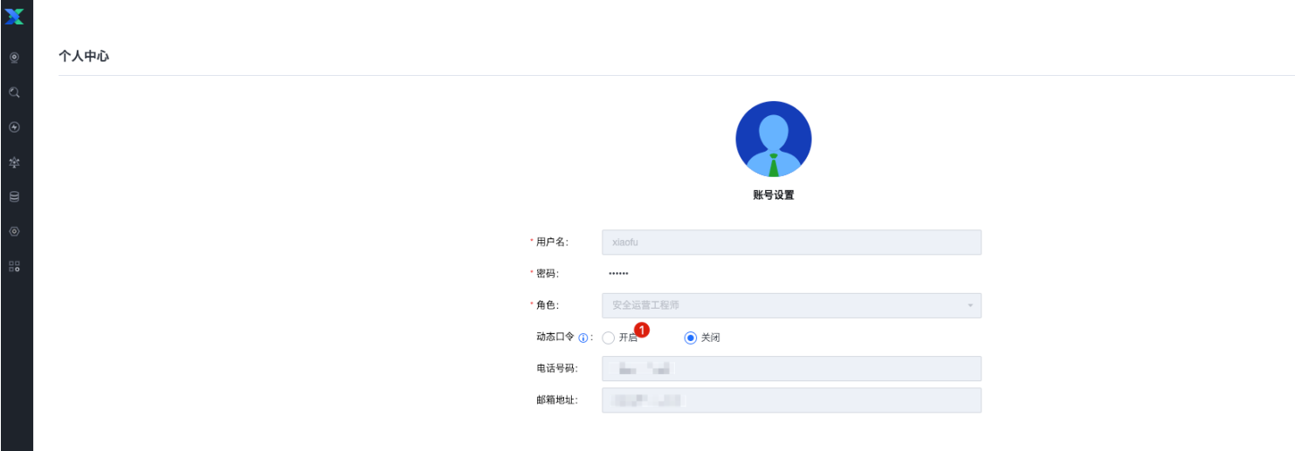This screenshot has width=1295, height=451.
Task: Open the webcam-shaped monitoring icon in sidebar
Action: 14,58
